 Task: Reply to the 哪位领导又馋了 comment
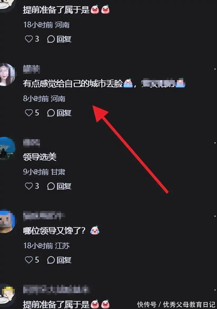point(59,260)
